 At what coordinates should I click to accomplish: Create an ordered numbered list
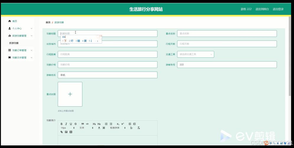(106, 124)
